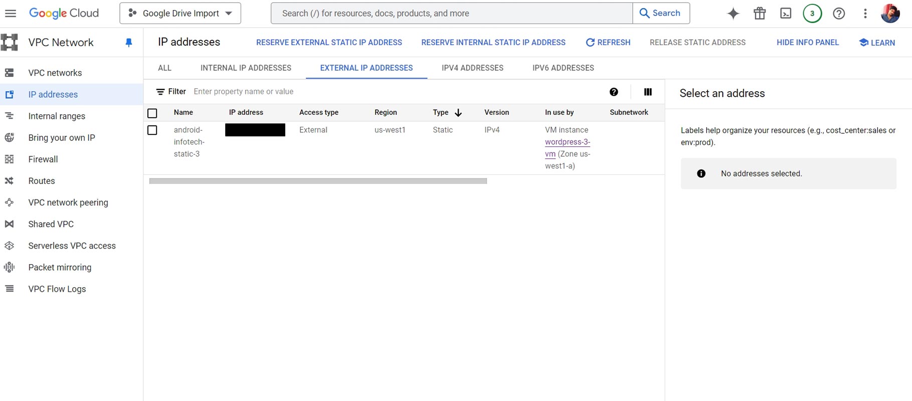Screen dimensions: 912x401
Task: Click the Filter list icon
Action: (x=160, y=92)
